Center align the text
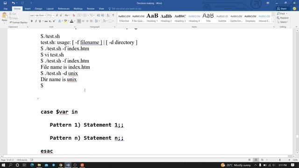This screenshot has width=299, height=168. (x=83, y=21)
